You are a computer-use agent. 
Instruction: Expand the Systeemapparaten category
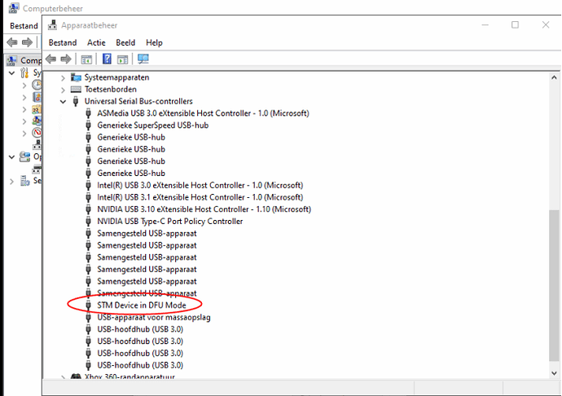63,78
